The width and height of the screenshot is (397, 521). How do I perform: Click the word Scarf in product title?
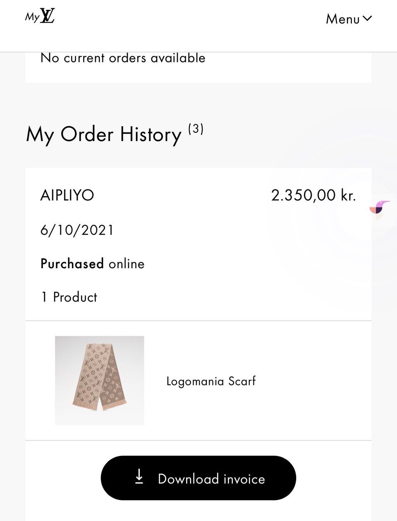click(x=242, y=381)
